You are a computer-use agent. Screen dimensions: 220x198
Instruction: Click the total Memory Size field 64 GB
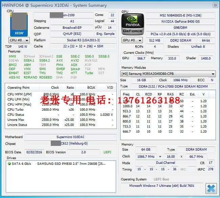pyautogui.click(x=146, y=150)
